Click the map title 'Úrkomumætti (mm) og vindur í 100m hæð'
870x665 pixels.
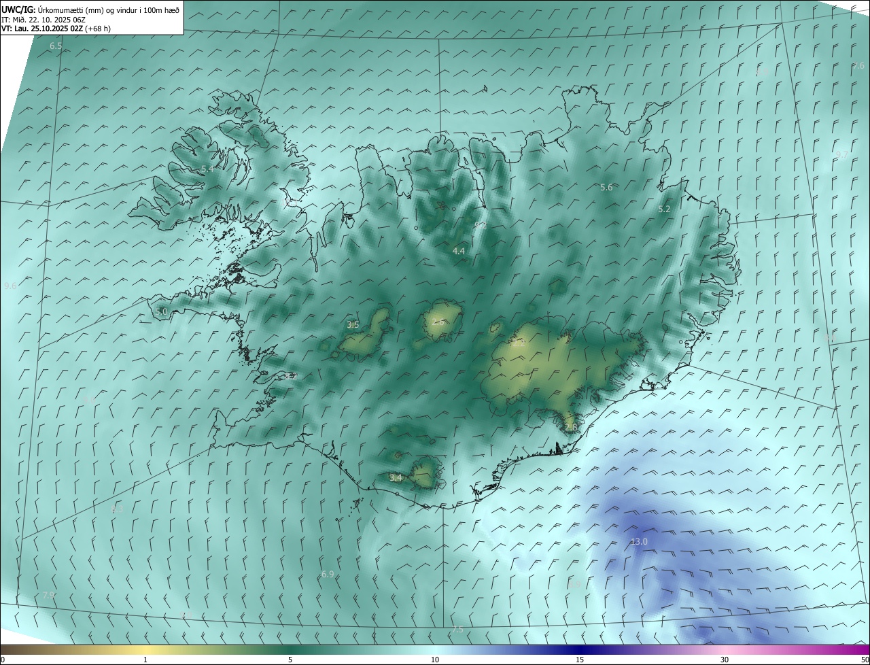109,10
